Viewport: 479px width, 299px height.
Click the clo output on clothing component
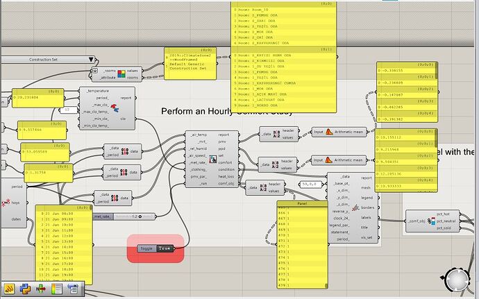point(123,119)
